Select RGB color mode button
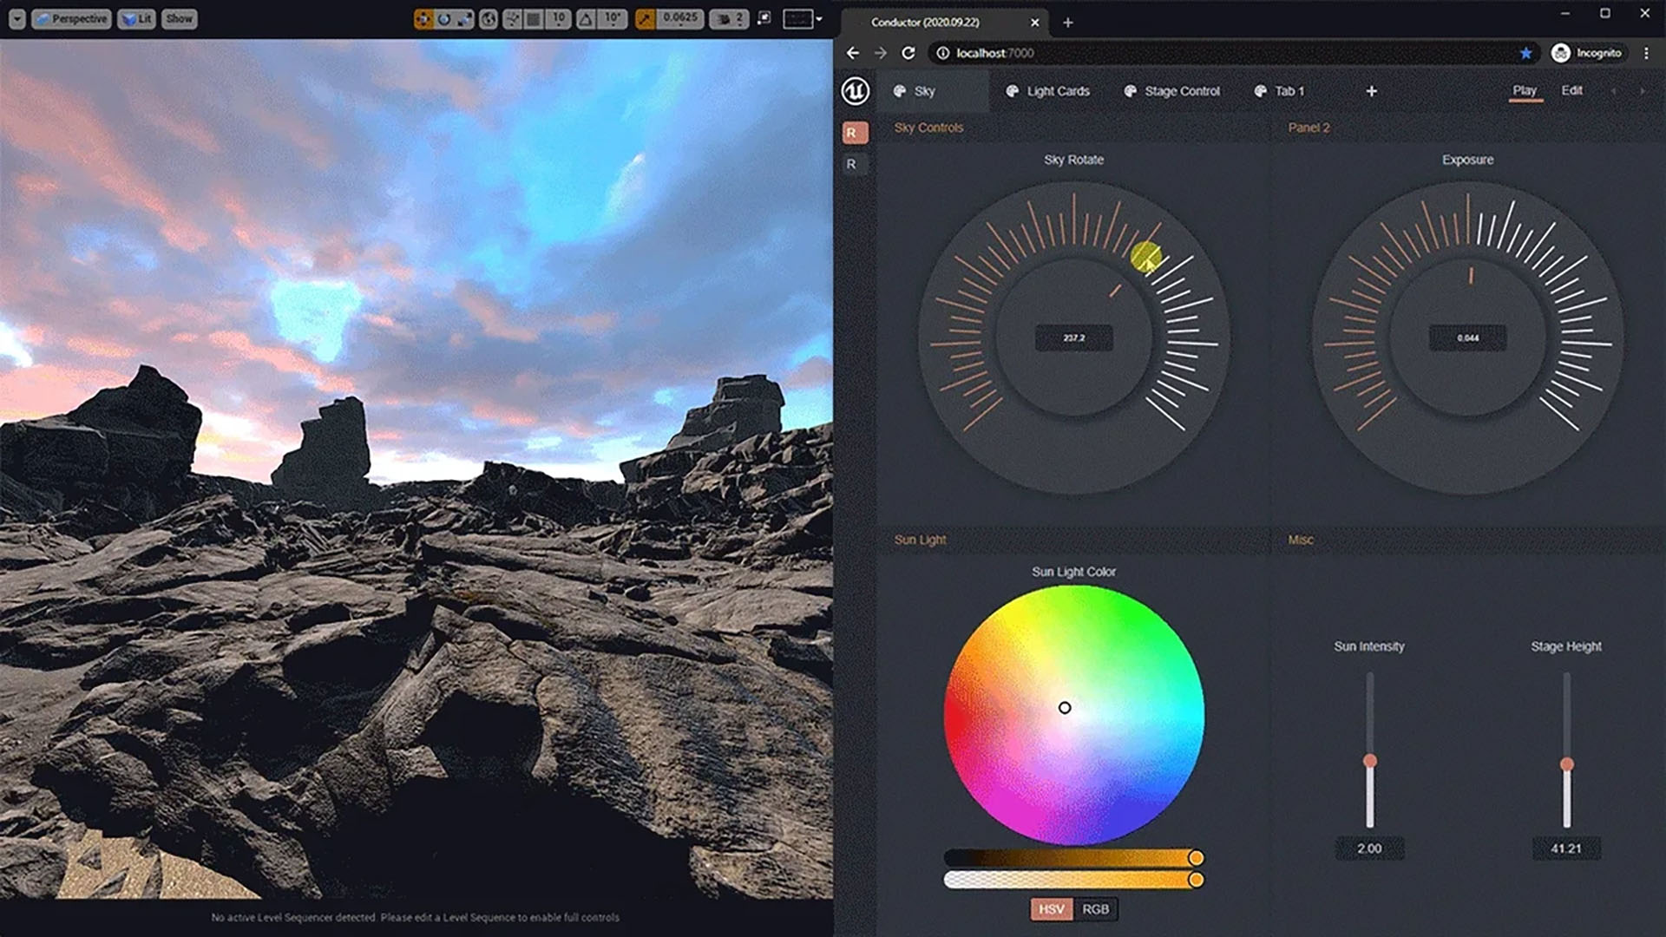This screenshot has height=937, width=1666. [x=1095, y=909]
